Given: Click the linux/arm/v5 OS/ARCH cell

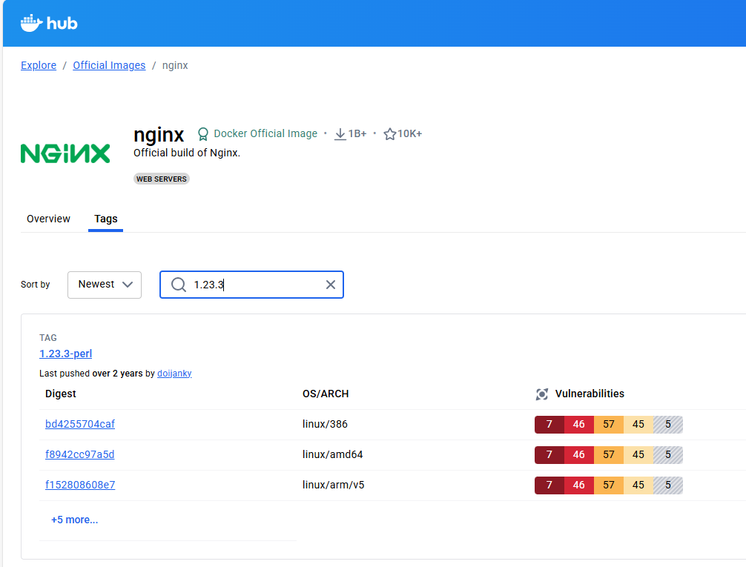Looking at the screenshot, I should (x=334, y=485).
